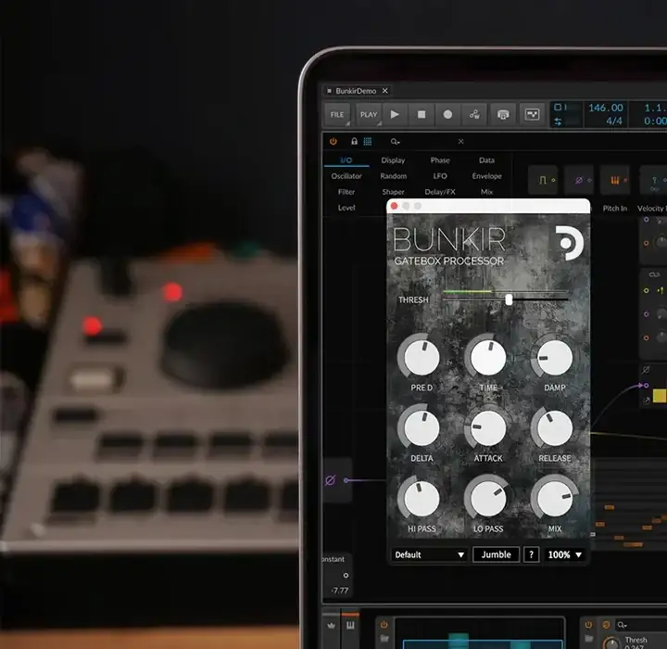
Task: Click the ATTACK knob in Bunkir
Action: 488,428
